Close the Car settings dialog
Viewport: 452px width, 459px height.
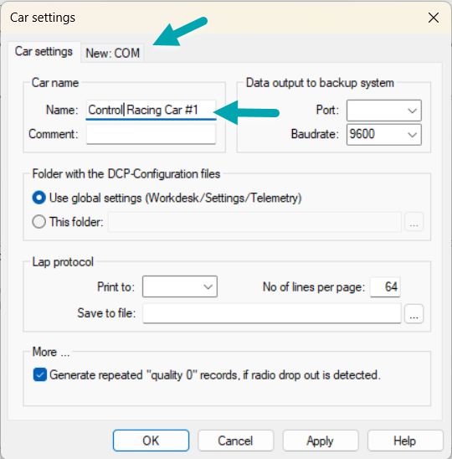434,18
